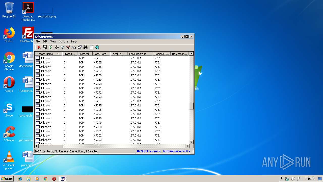
Task: Click the horizontal scrollbar right arrow
Action: pyautogui.click(x=187, y=146)
